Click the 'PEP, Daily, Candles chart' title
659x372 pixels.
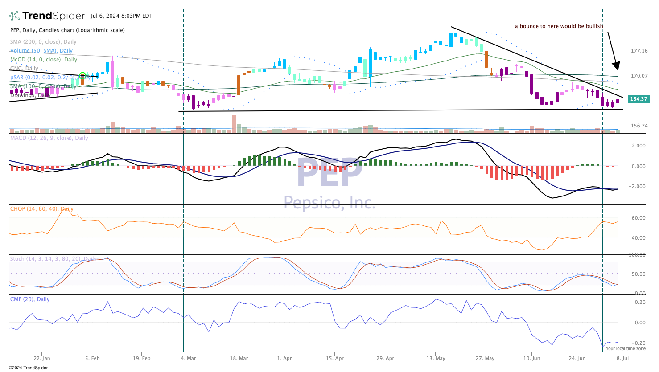click(42, 30)
